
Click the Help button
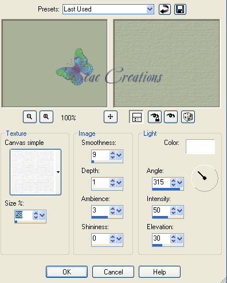(159, 272)
